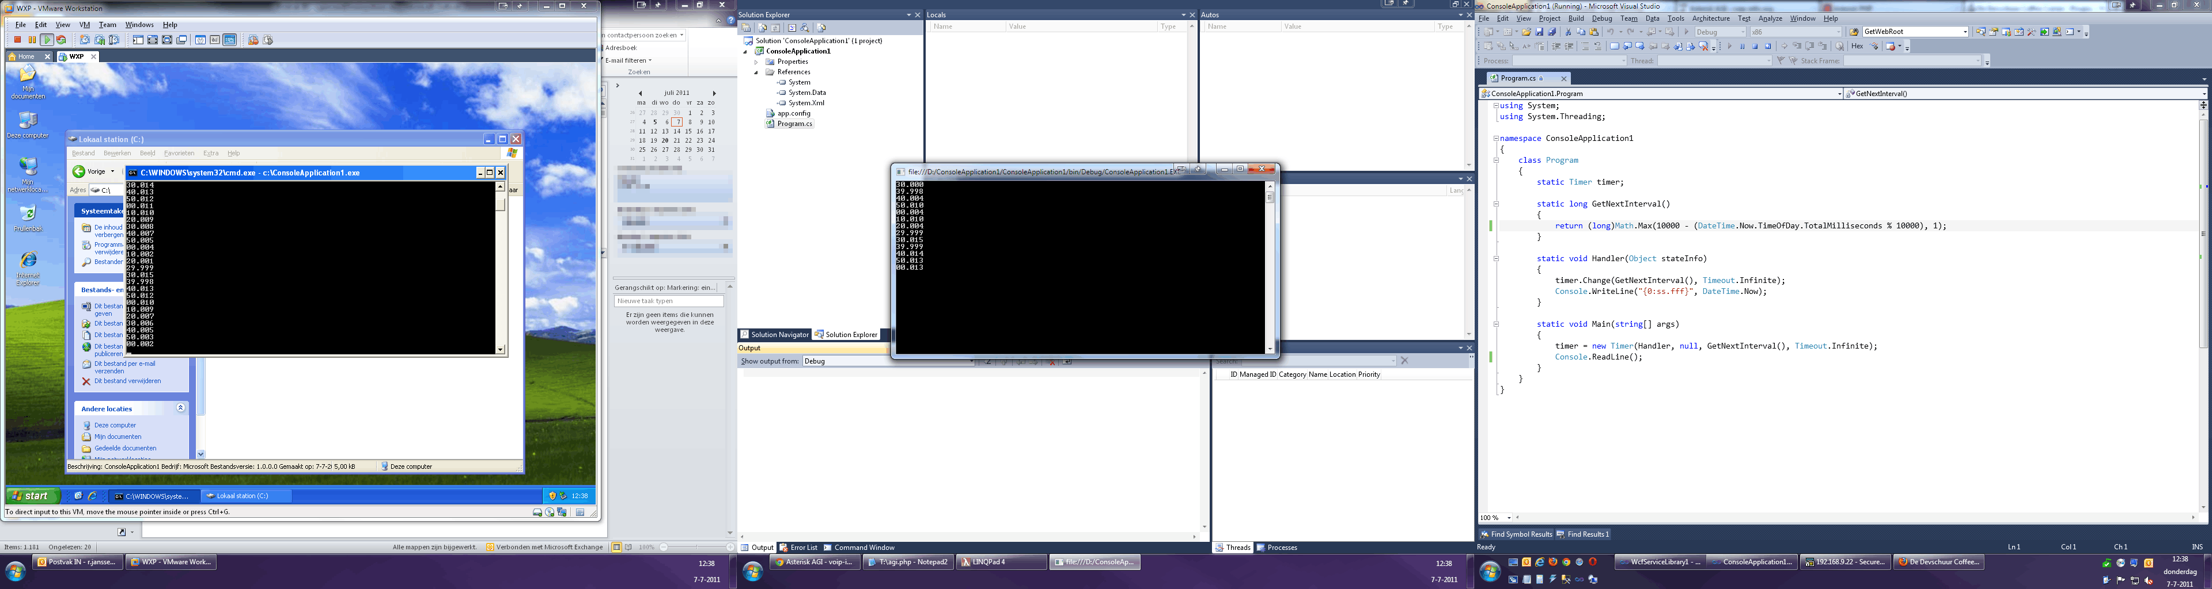
Task: Click Find in Files icon beside GetWebRoot box
Action: 1854,32
